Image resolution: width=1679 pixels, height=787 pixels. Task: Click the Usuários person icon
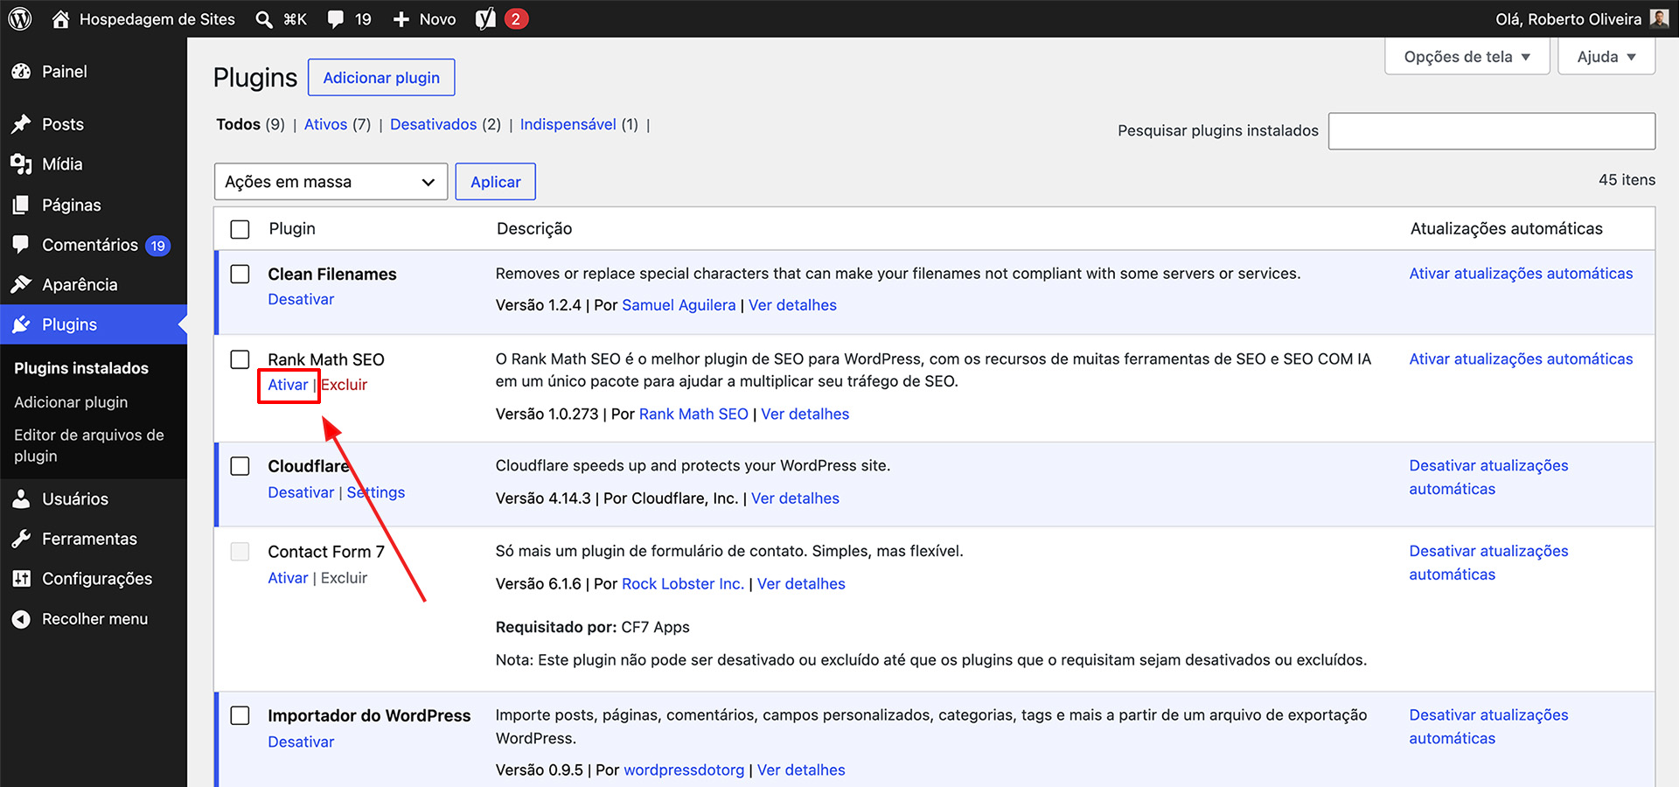click(x=21, y=498)
